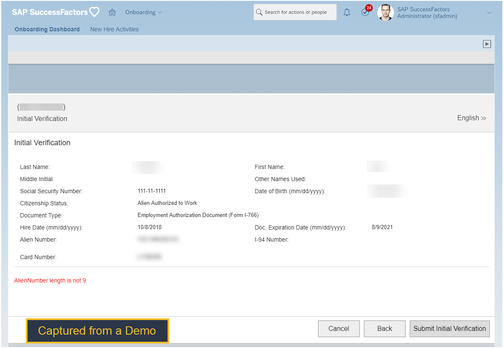
Task: Click the Middle Initial label
Action: [37, 179]
